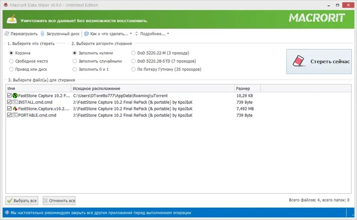Select the Свободное место option
Image resolution: width=357 pixels, height=220 pixels.
pos(11,61)
